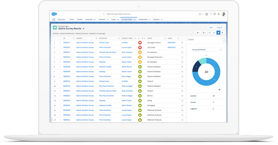Open the App Launcher grid icon
The image size is (278, 145).
(x=54, y=19)
